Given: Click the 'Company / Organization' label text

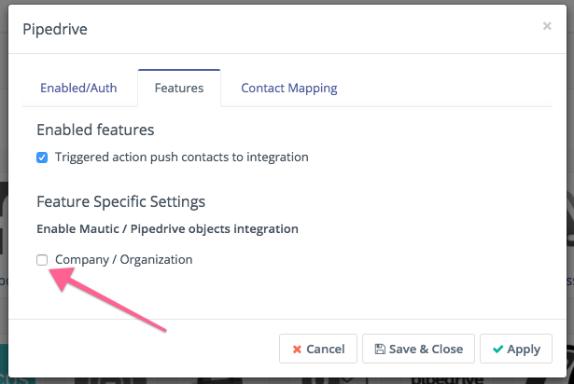Looking at the screenshot, I should coord(123,260).
